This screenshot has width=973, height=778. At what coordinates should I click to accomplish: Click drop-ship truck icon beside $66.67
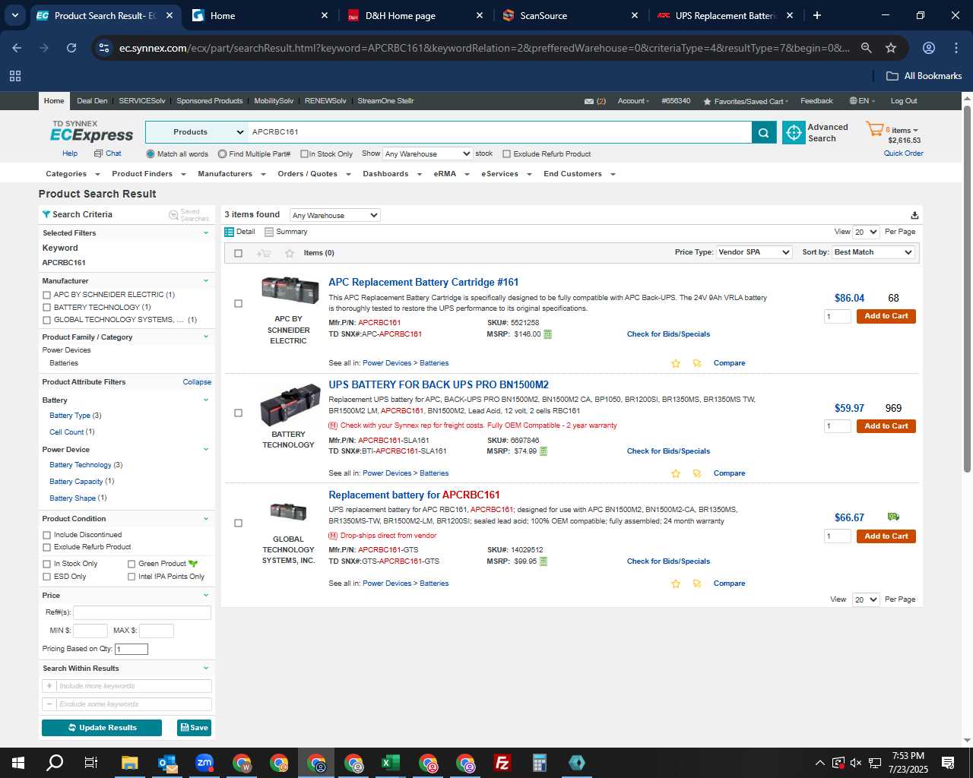pyautogui.click(x=893, y=517)
